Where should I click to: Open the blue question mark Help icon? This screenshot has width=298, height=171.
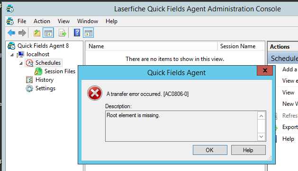(x=77, y=33)
